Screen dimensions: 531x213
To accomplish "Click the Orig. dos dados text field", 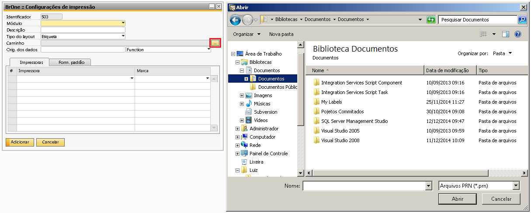I will click(83, 49).
